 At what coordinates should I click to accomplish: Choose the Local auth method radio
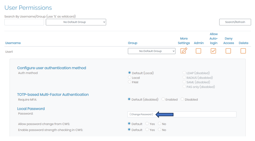pyautogui.click(x=129, y=77)
